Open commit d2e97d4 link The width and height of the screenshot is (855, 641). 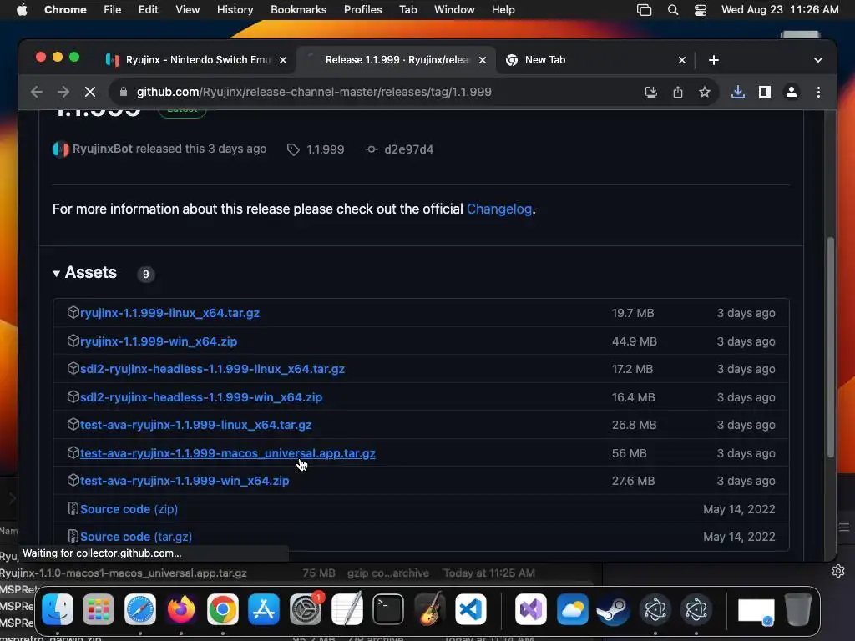coord(408,149)
